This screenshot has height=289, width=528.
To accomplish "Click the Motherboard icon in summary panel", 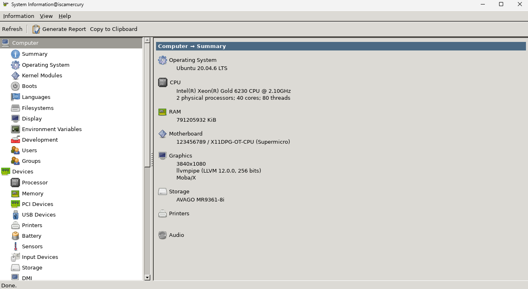I will [x=162, y=134].
